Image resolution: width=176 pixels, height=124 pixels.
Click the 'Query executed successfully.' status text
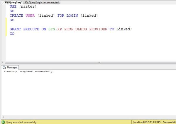21,122
